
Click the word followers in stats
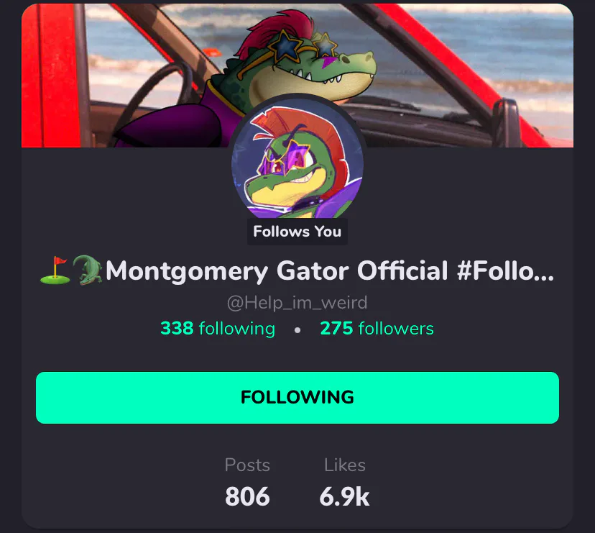tap(396, 329)
